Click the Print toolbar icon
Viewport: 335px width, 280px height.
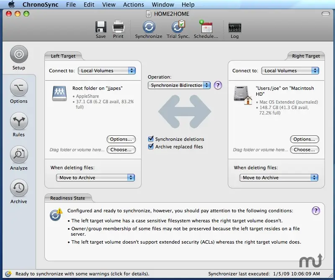[118, 27]
